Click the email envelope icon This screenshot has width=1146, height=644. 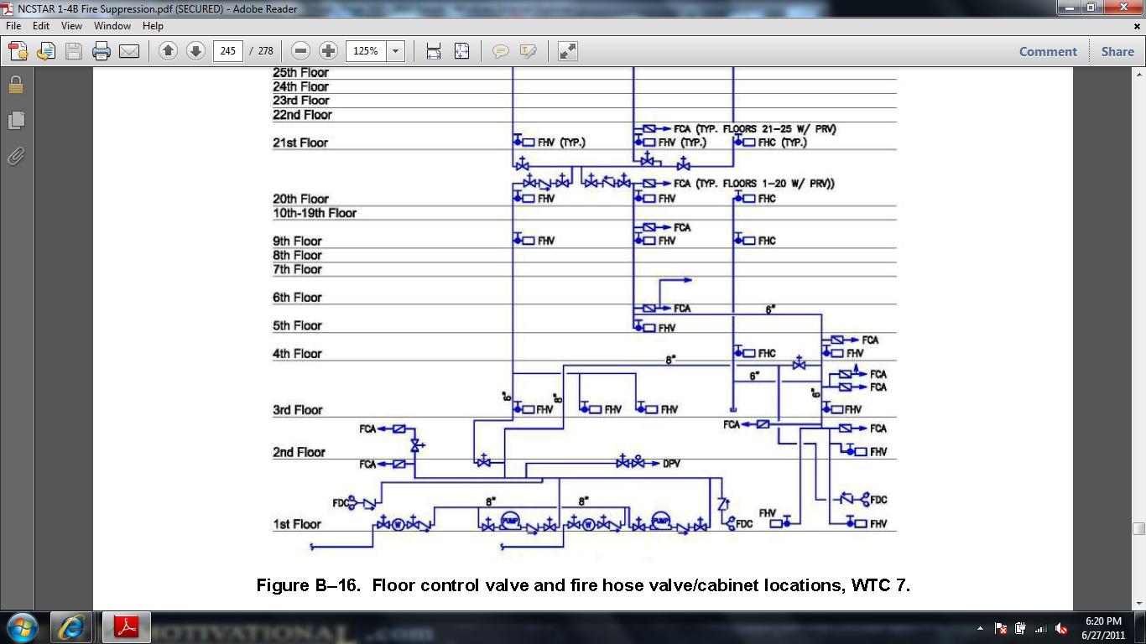point(129,51)
